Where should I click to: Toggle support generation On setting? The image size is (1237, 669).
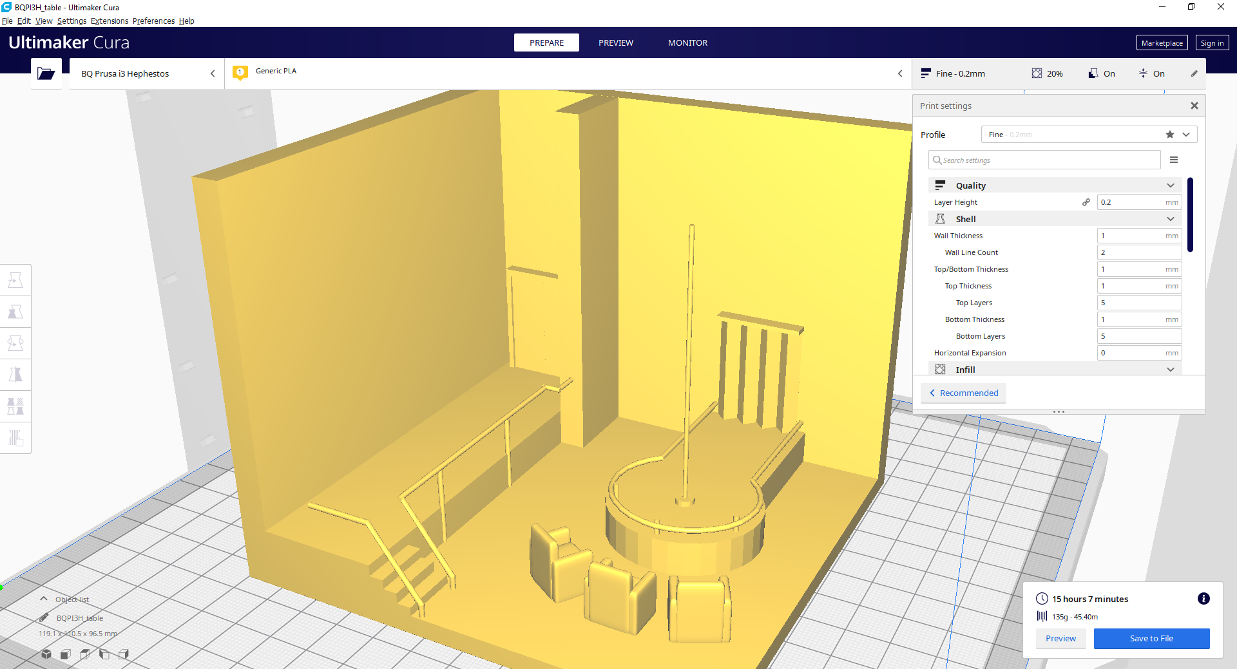click(x=1102, y=73)
